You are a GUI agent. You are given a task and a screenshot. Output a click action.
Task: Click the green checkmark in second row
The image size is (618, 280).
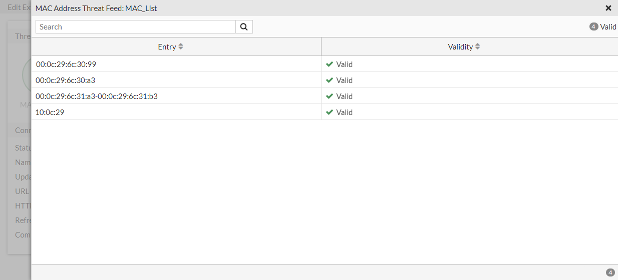pos(330,80)
